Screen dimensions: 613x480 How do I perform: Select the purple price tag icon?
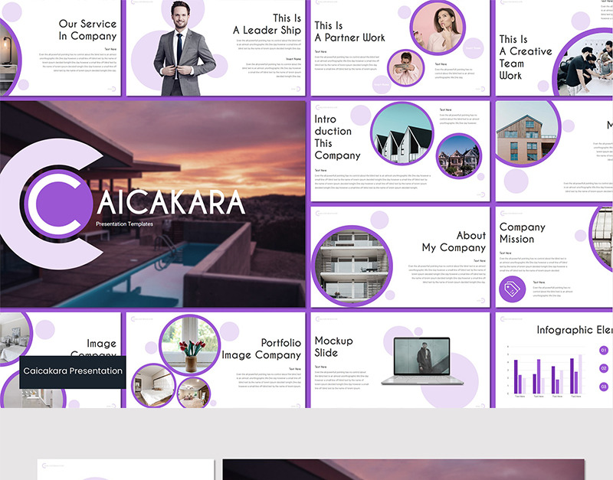[x=512, y=289]
